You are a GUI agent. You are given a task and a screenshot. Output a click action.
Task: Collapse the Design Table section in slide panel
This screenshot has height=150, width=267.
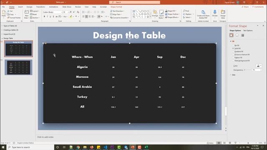pos(2,38)
